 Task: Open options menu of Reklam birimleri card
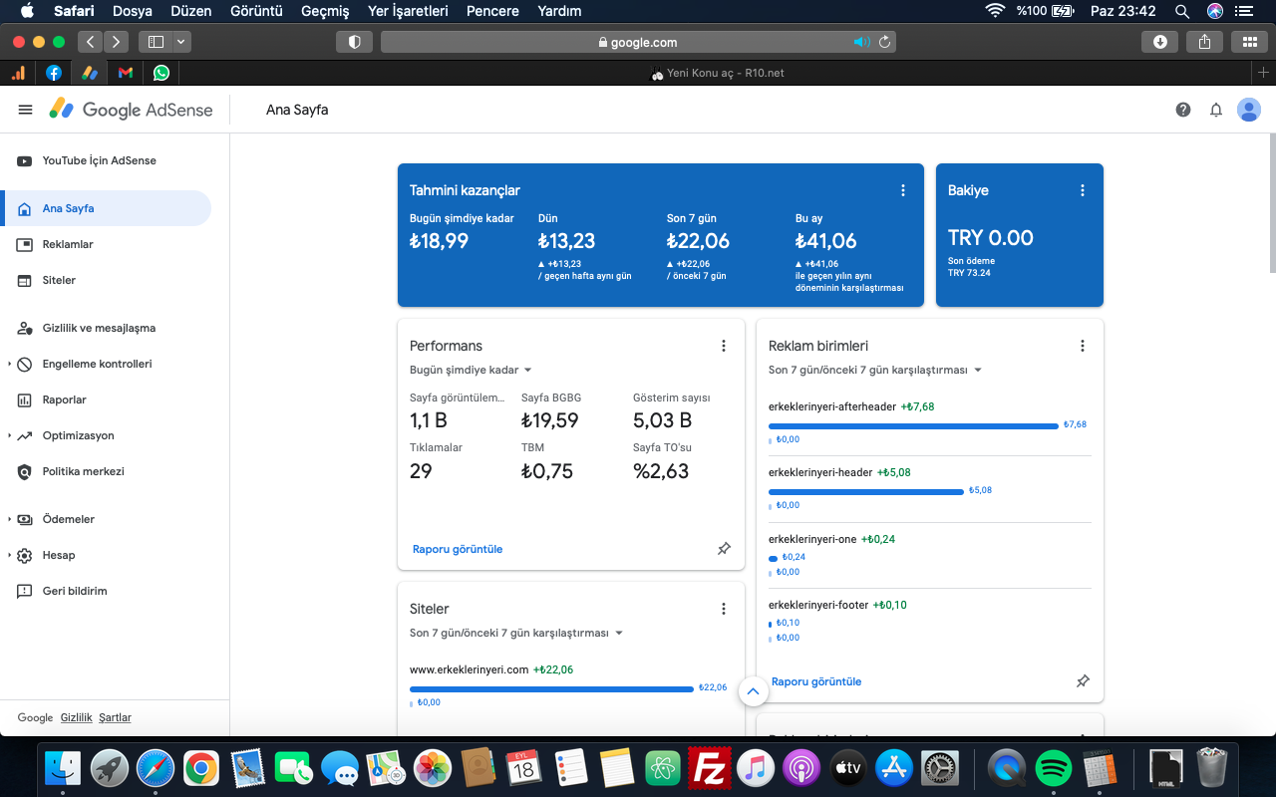pyautogui.click(x=1083, y=346)
